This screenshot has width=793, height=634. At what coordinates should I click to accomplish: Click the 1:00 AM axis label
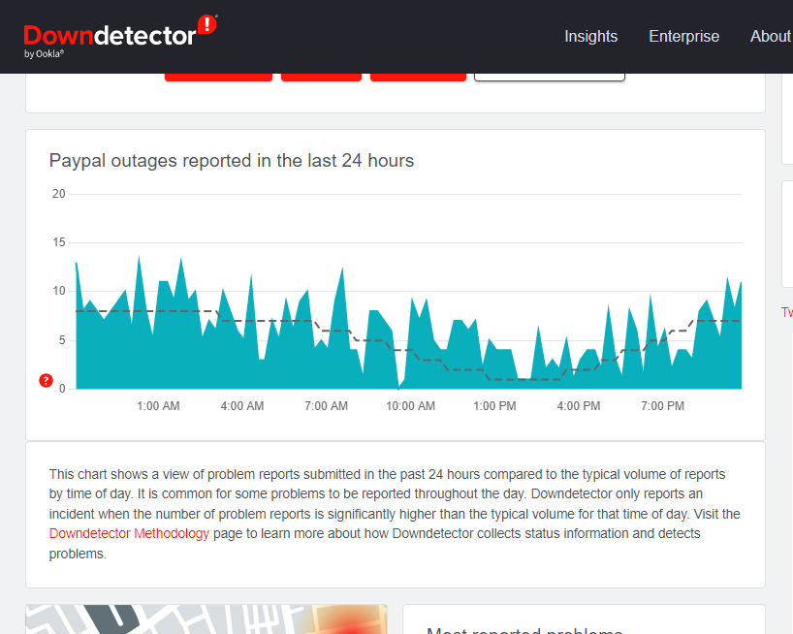158,406
